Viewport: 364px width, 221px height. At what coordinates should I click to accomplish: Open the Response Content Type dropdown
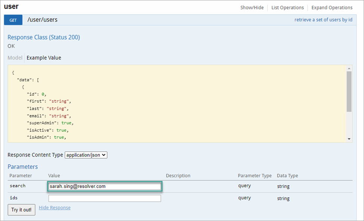(86, 155)
